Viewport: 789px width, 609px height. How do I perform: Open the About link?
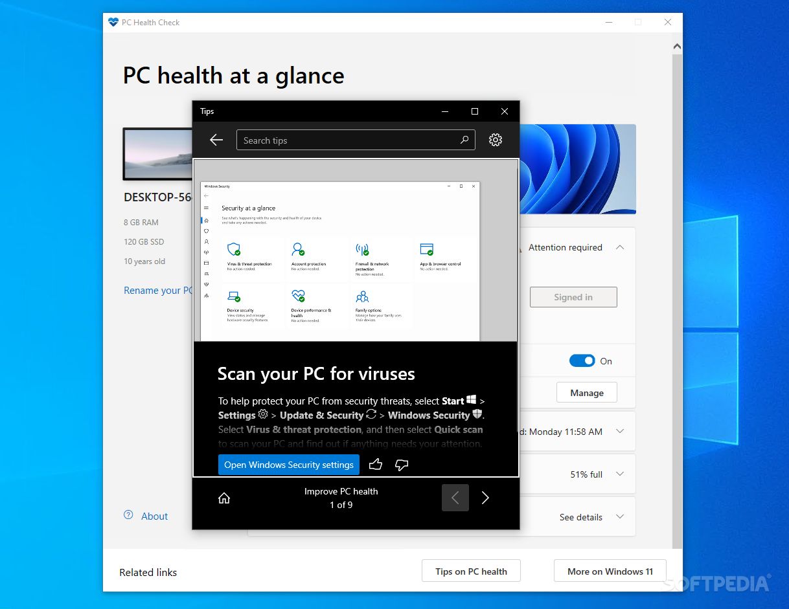(155, 516)
